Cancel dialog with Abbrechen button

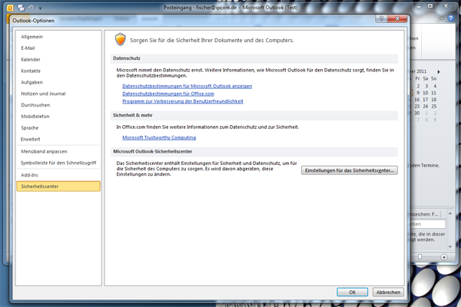tap(388, 292)
